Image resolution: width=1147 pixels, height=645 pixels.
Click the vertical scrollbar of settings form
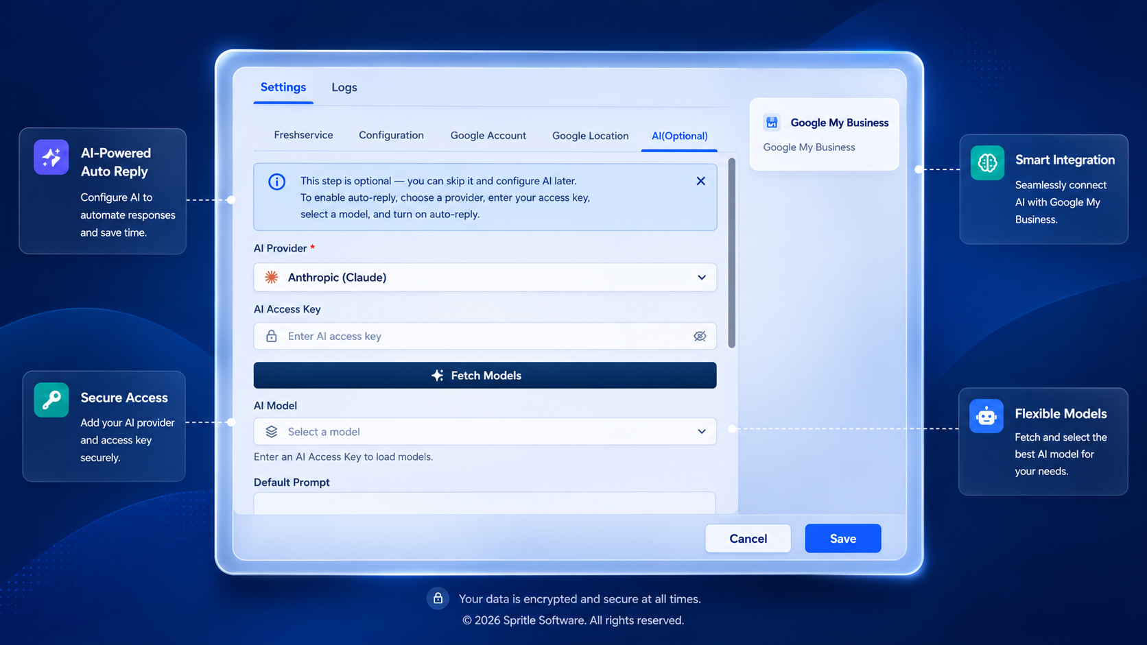tap(732, 253)
